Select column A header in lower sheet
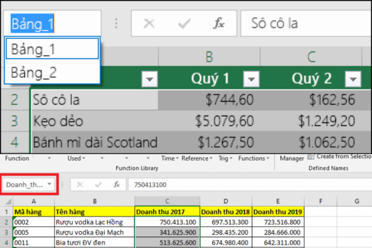The height and width of the screenshot is (248, 372). coord(33,201)
